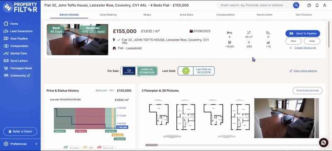Select the For Sale Listed on 07/08/2025 badge
332x151 pixels.
(139, 71)
